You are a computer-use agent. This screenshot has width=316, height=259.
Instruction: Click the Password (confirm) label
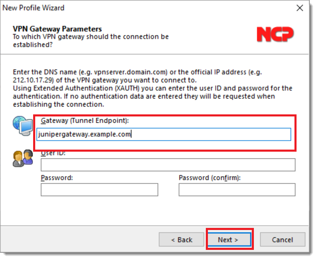210,178
